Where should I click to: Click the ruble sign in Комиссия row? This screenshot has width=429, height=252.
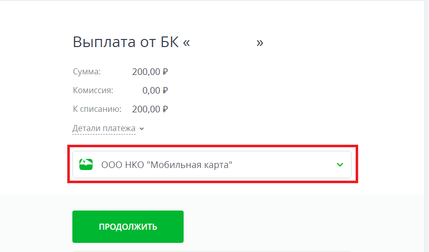click(165, 91)
